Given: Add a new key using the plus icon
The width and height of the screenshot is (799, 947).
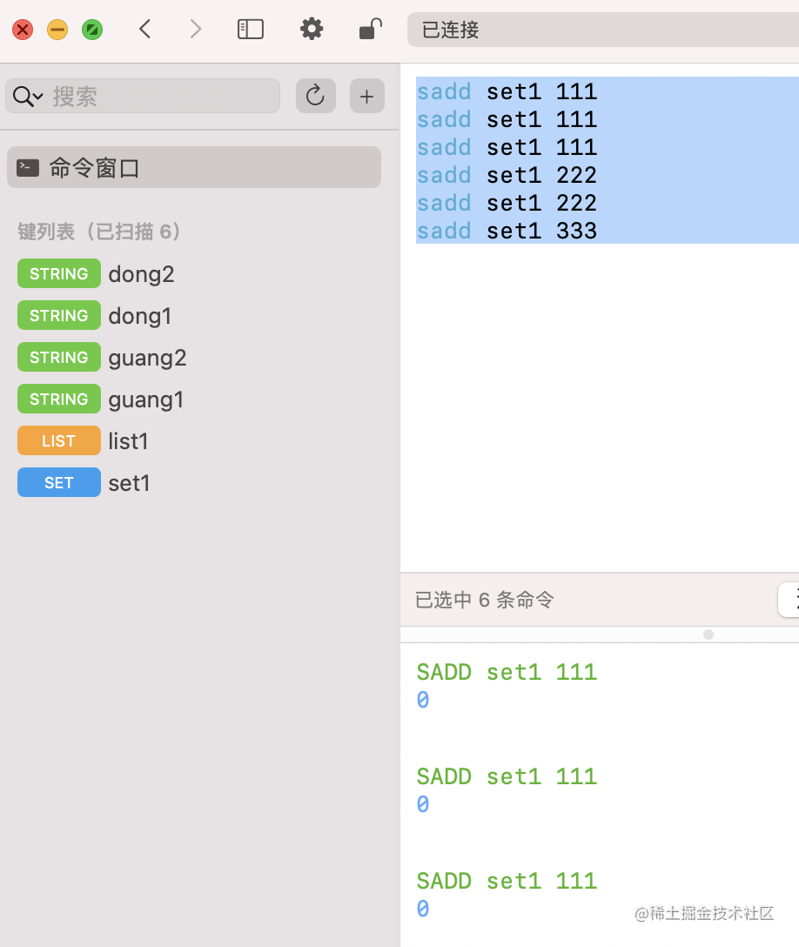Looking at the screenshot, I should pyautogui.click(x=366, y=96).
